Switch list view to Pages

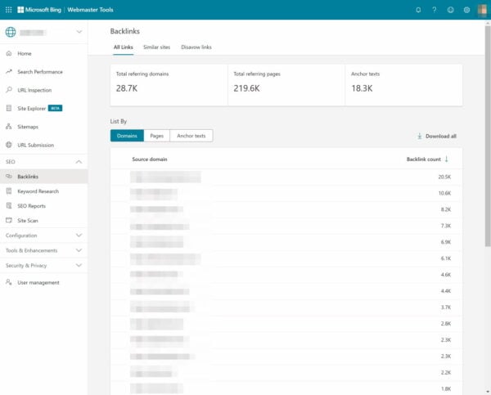tap(156, 136)
